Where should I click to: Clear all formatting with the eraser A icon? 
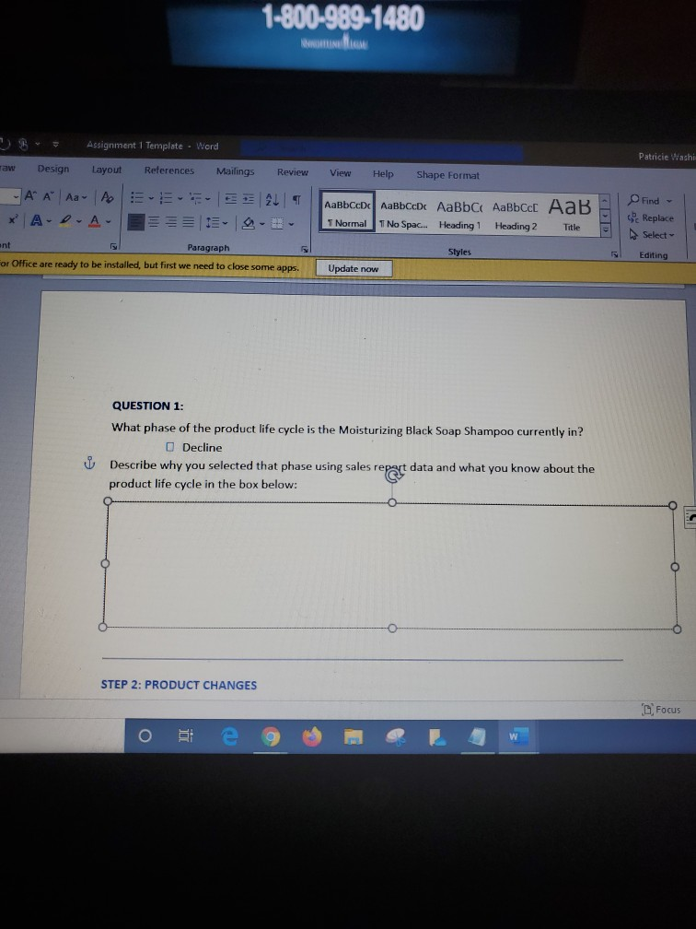pyautogui.click(x=107, y=196)
